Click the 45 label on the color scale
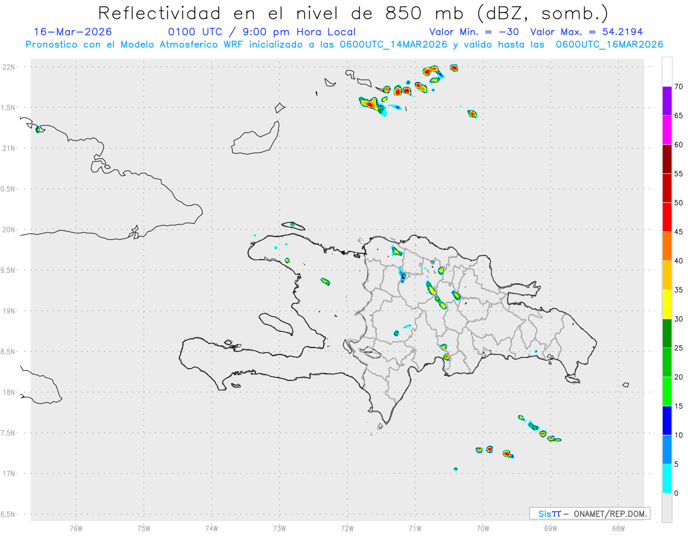 click(679, 232)
